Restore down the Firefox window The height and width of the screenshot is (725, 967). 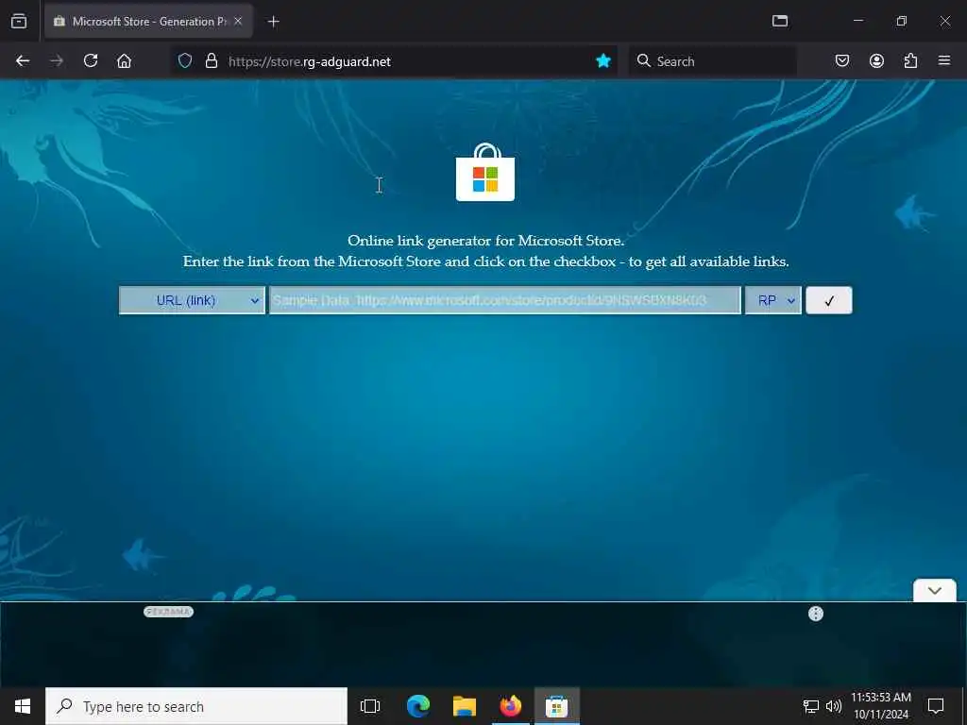coord(902,21)
